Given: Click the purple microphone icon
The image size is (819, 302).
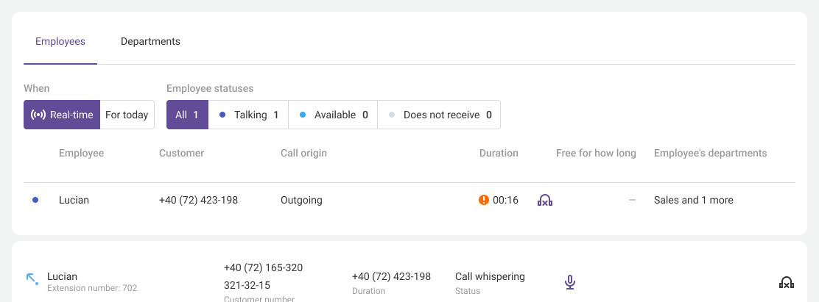Looking at the screenshot, I should point(569,282).
